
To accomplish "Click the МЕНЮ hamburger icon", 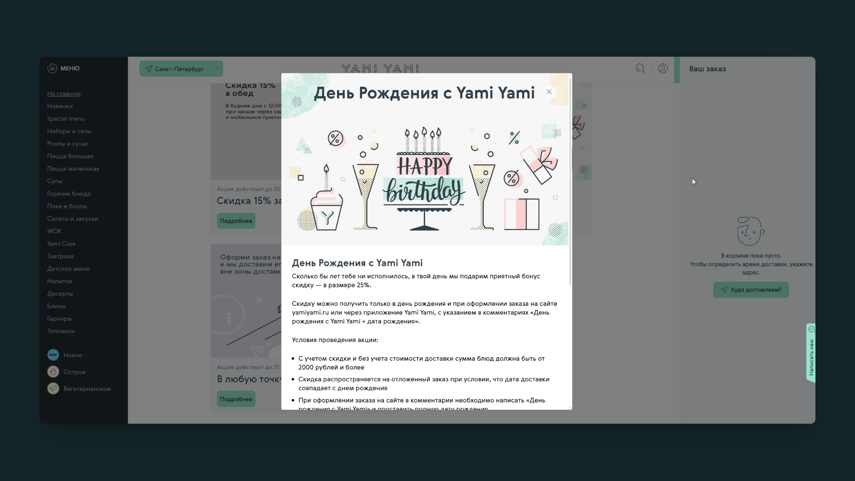I will coord(52,68).
